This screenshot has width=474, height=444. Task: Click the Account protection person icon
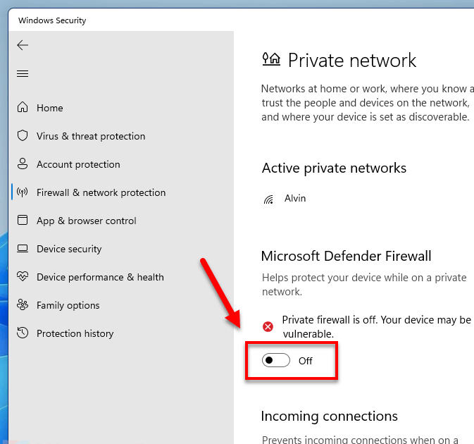pos(23,164)
